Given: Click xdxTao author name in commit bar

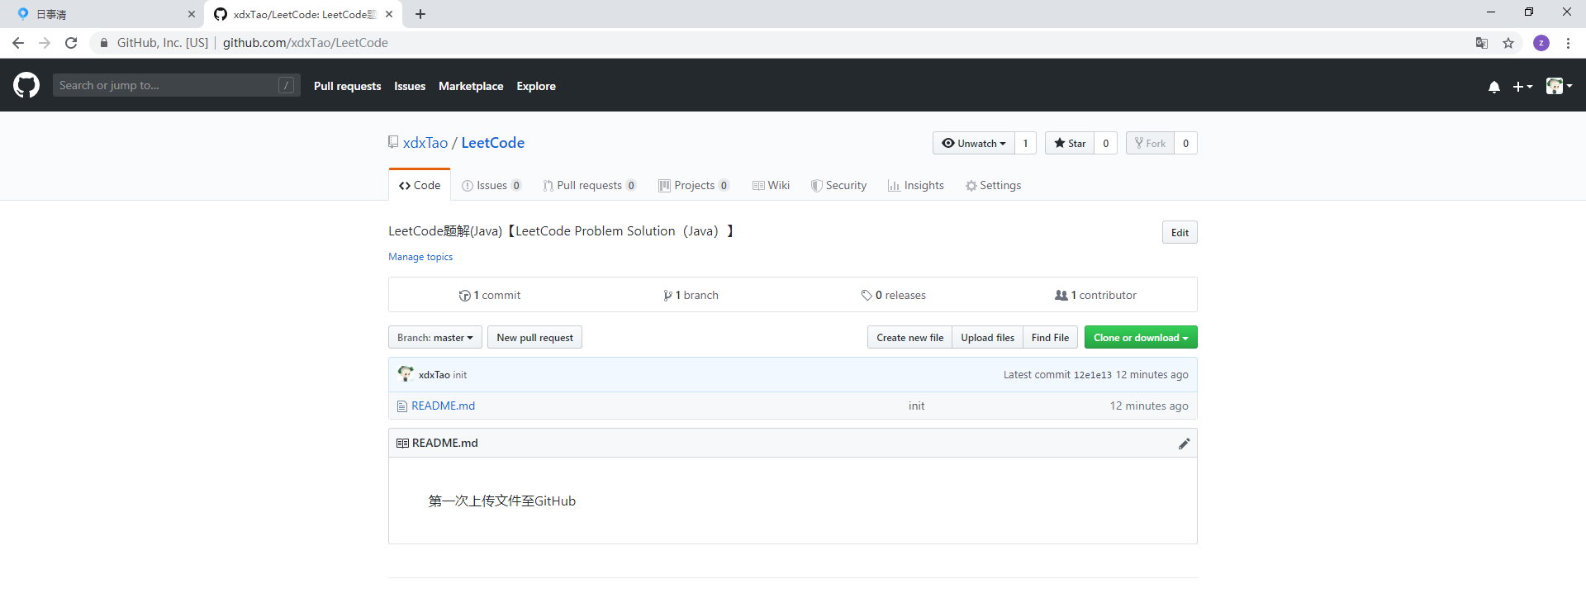Looking at the screenshot, I should point(434,375).
